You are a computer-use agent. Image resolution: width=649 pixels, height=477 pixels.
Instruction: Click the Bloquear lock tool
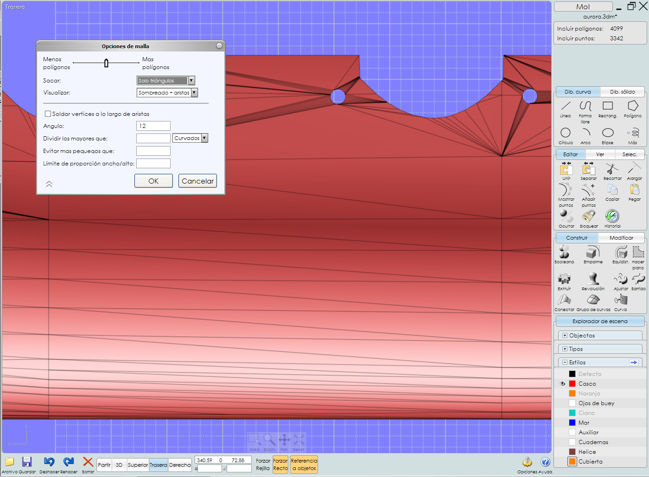pyautogui.click(x=589, y=219)
